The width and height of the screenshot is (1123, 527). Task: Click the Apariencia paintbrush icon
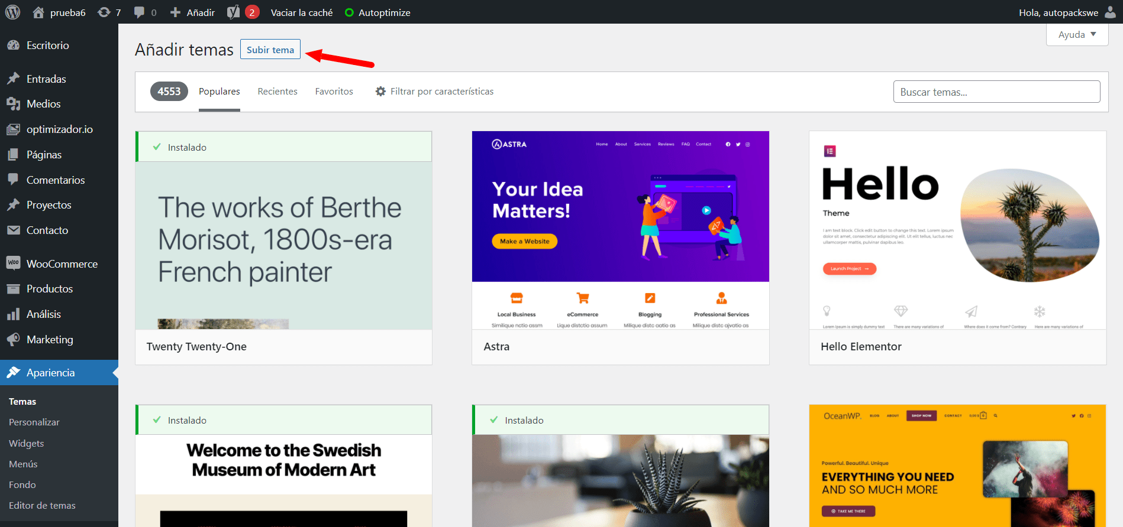tap(13, 372)
